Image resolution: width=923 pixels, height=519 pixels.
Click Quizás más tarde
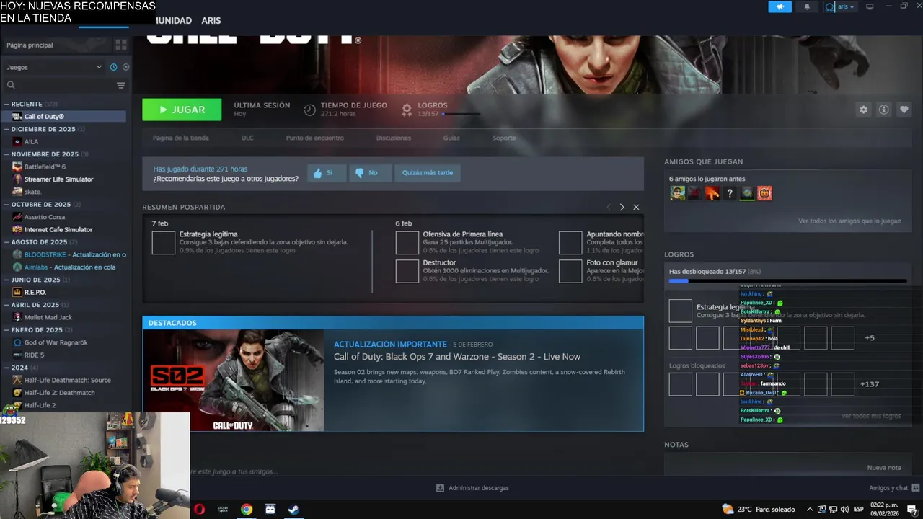[x=428, y=173]
